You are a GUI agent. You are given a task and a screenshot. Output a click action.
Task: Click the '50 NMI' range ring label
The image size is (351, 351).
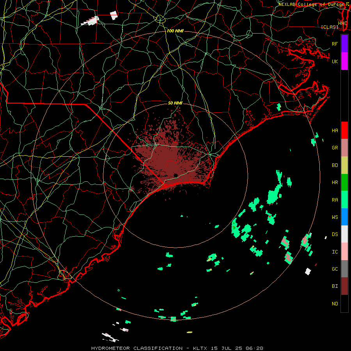click(x=175, y=103)
